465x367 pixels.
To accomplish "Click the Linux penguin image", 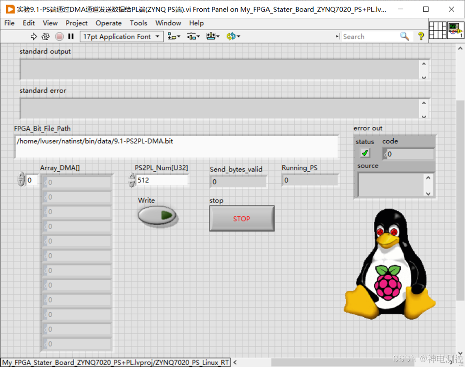I will (x=390, y=264).
